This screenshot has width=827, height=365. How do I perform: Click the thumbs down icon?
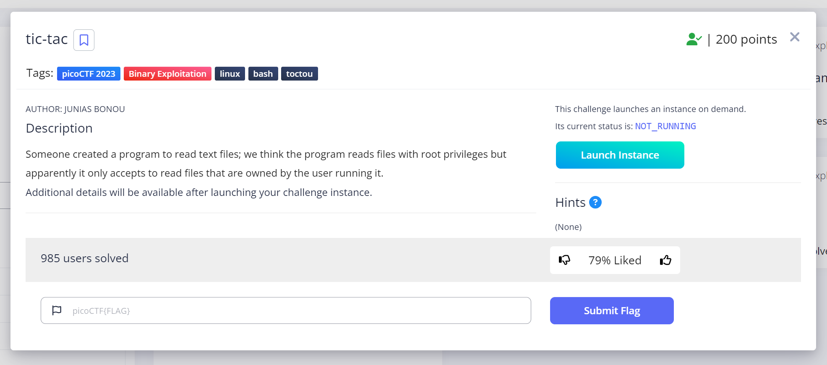click(564, 260)
